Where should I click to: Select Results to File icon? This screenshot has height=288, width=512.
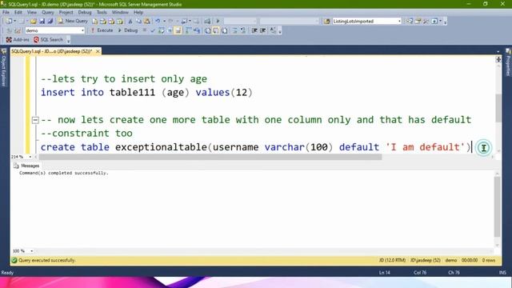pyautogui.click(x=225, y=30)
